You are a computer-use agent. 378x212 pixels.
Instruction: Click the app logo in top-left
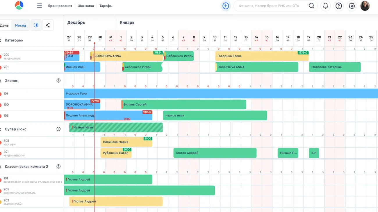coord(19,6)
